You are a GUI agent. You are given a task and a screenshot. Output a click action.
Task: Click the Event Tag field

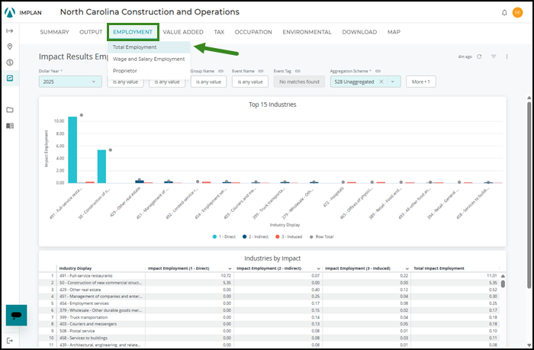pos(299,82)
